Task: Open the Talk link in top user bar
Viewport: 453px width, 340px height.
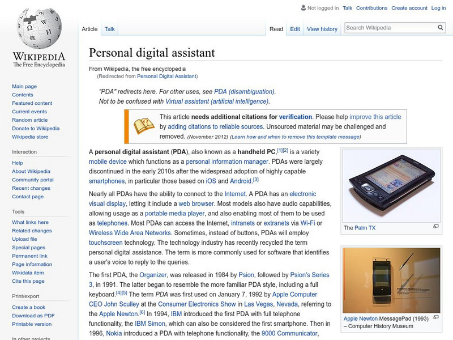Action: coord(347,8)
